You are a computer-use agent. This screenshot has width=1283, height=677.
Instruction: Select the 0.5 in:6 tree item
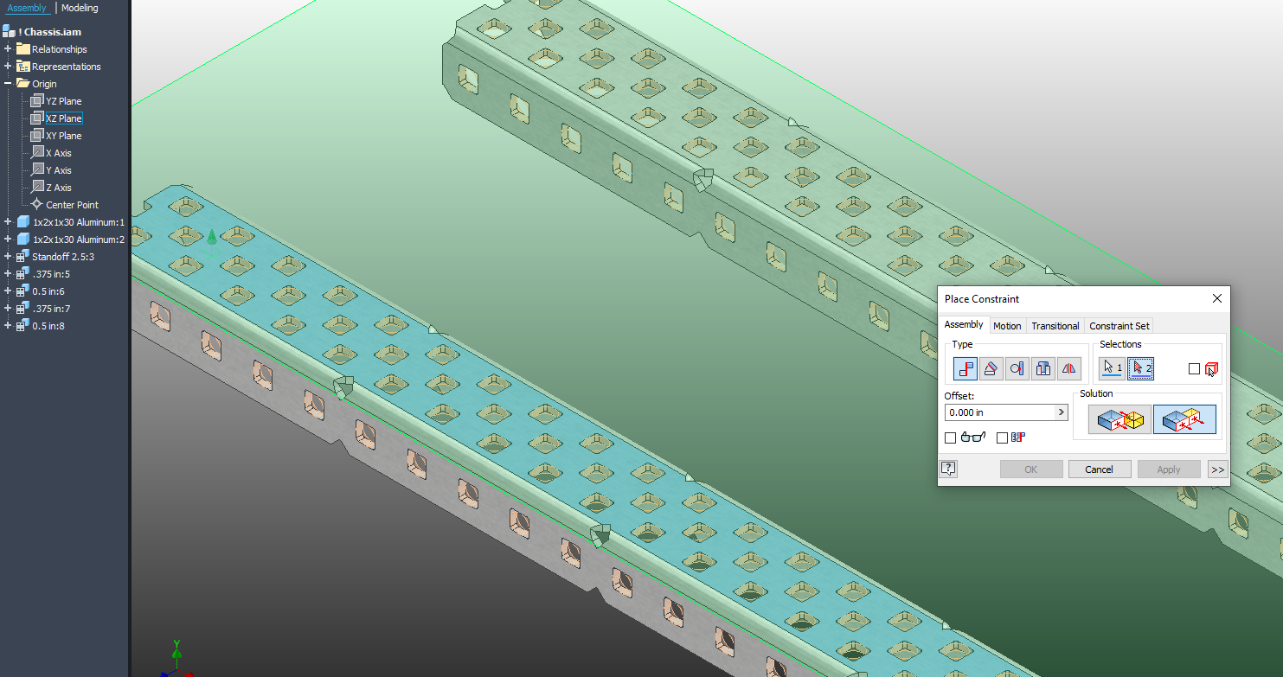[48, 291]
